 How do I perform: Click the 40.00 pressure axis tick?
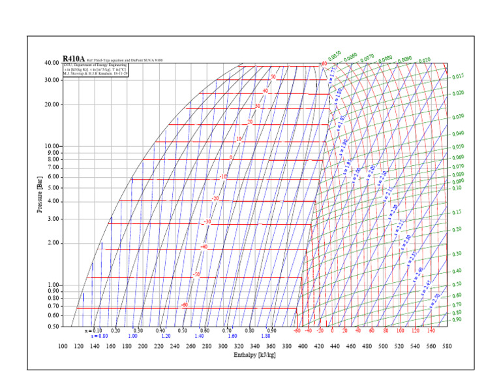click(x=52, y=63)
